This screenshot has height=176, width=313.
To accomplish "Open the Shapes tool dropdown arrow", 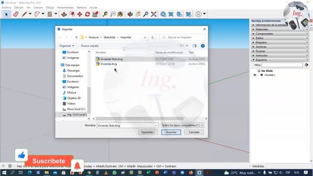I will click(x=56, y=14).
